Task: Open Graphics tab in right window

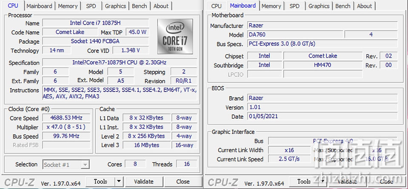Action: (319, 6)
